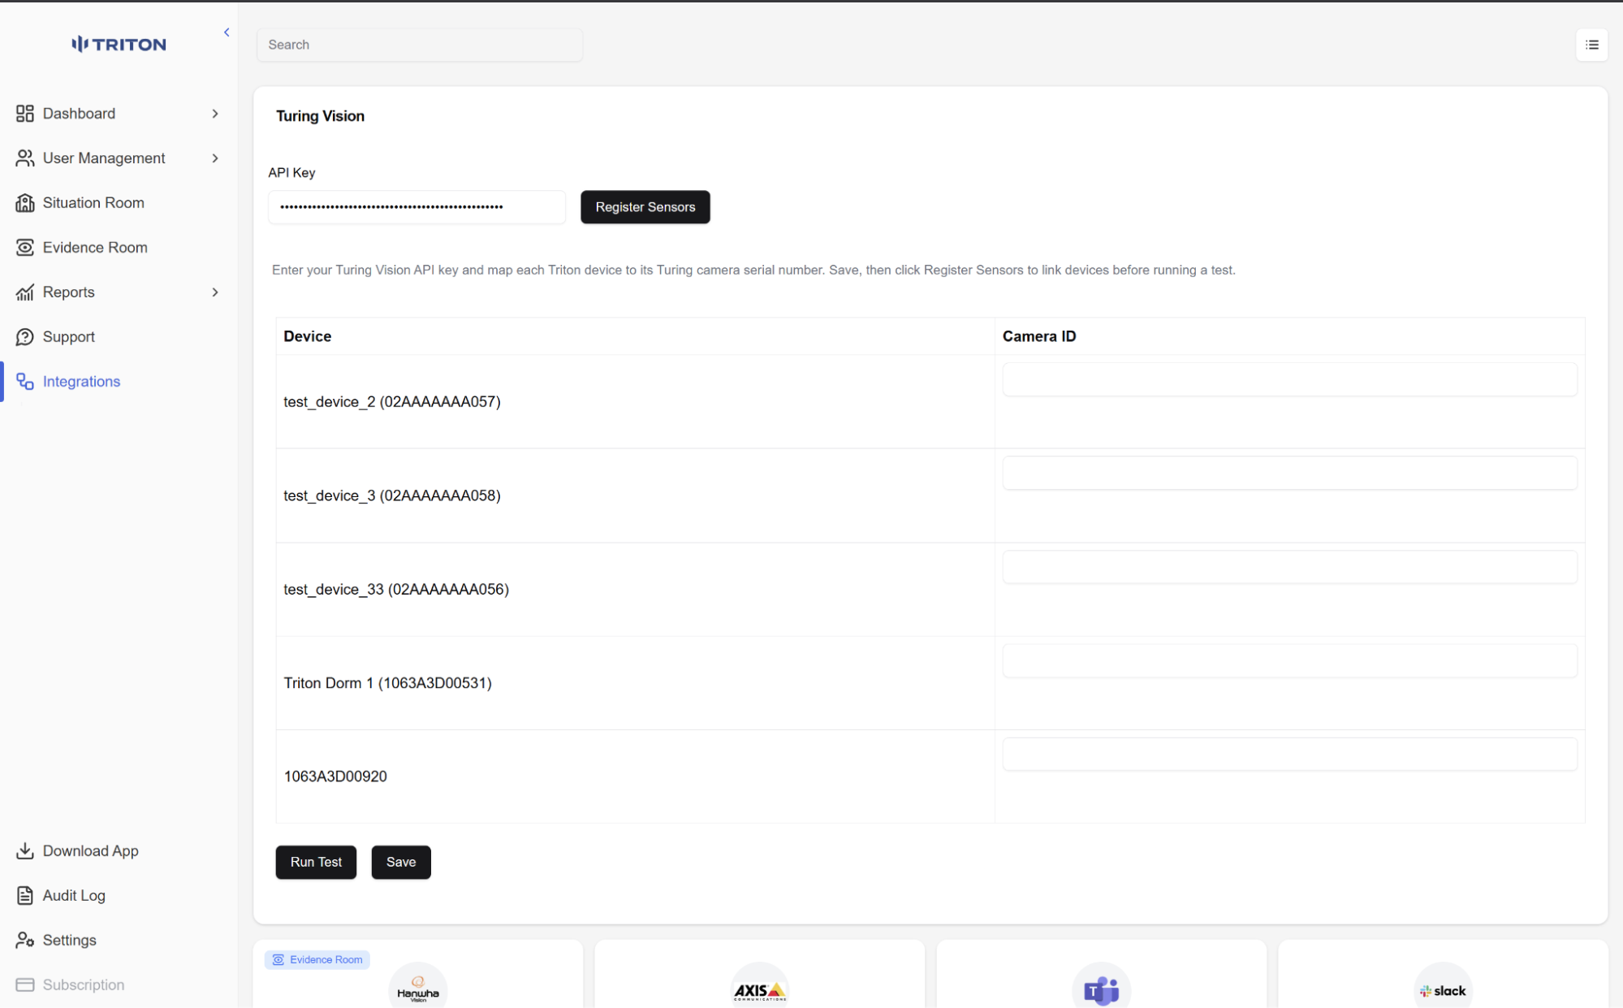This screenshot has height=1008, width=1623.
Task: Click the Triton logo
Action: 119,44
